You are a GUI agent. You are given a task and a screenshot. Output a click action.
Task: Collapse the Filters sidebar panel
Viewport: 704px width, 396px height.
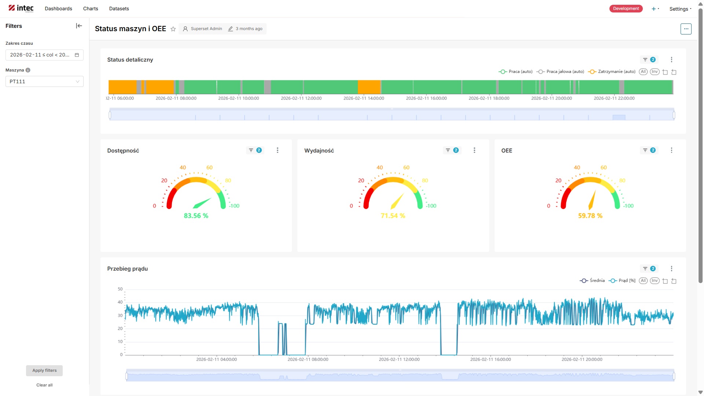coord(79,26)
